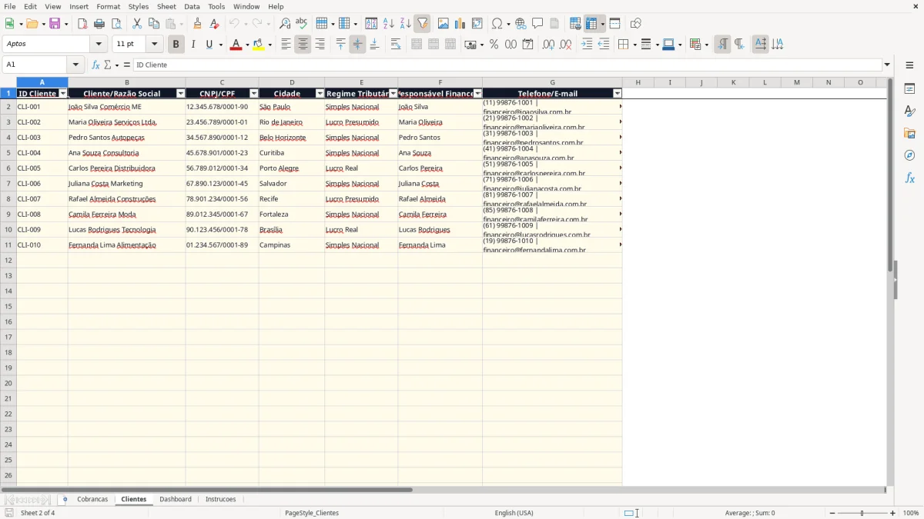This screenshot has width=924, height=519.
Task: Apply the yellow background color
Action: 259,45
